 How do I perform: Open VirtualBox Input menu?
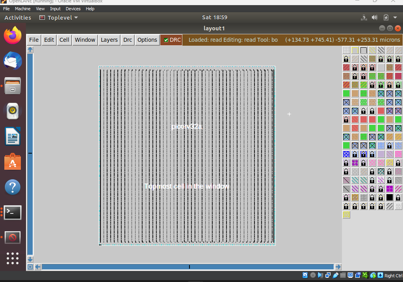click(x=55, y=9)
